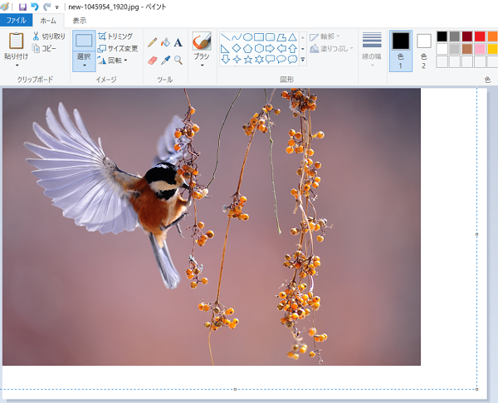Redo the last undone action

click(46, 7)
